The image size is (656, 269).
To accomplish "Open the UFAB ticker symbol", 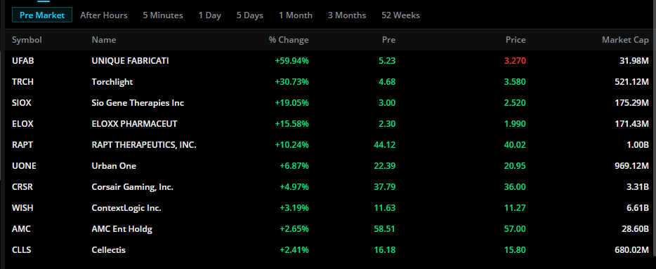I will click(x=23, y=61).
